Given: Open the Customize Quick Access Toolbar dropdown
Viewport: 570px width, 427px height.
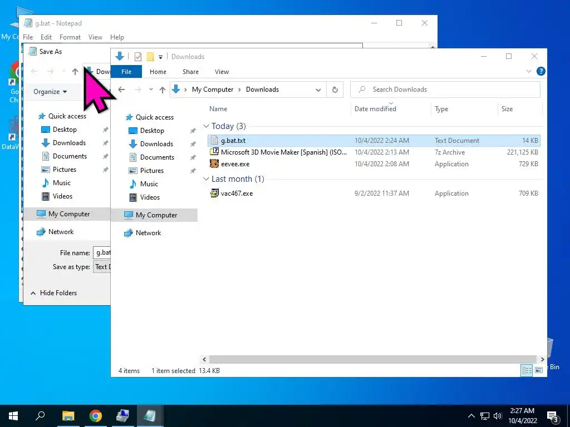Looking at the screenshot, I should (x=160, y=57).
